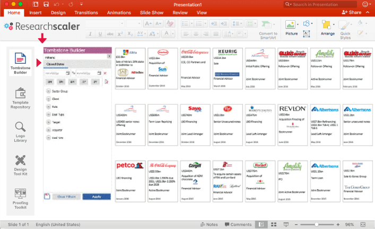375x229 pixels.
Task: Open the end date calendar picker
Action: click(99, 73)
